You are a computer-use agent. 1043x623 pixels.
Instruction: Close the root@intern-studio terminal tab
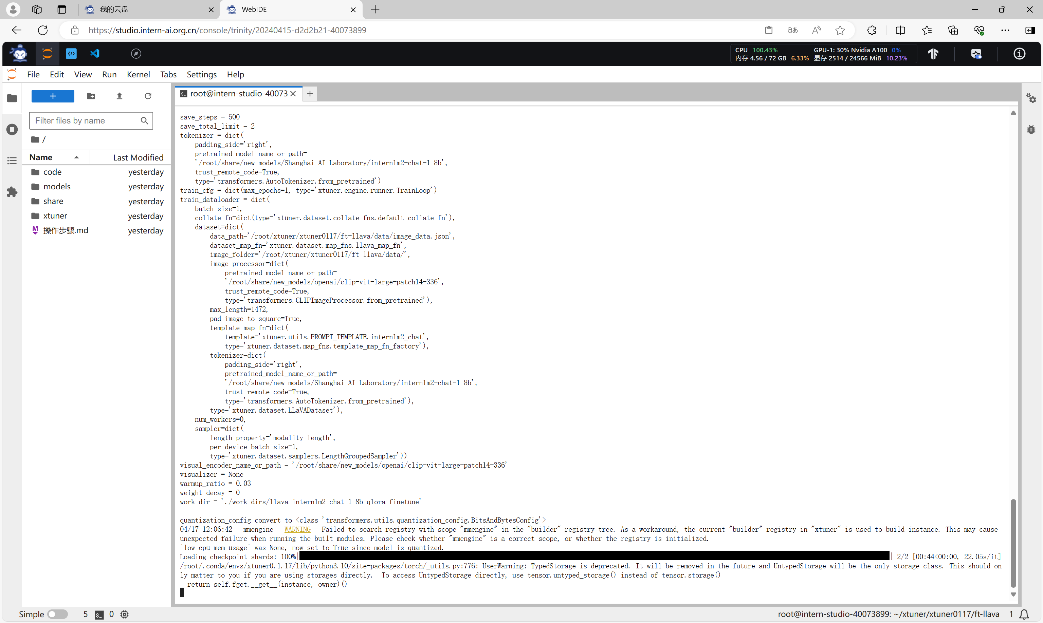[x=293, y=94]
